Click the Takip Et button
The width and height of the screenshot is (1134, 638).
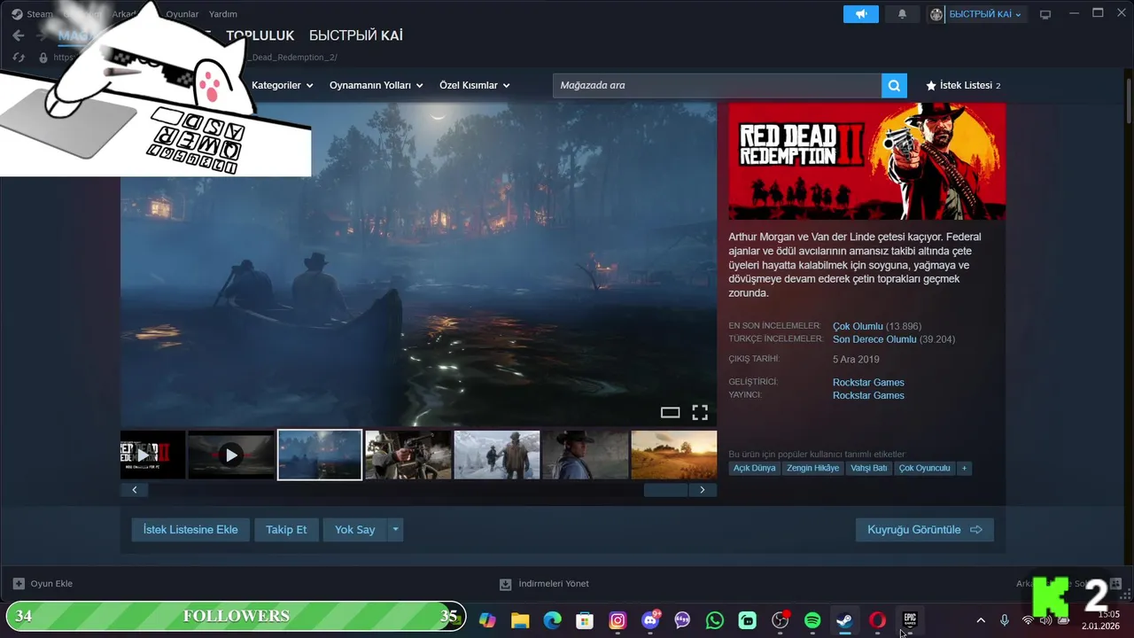[286, 530]
